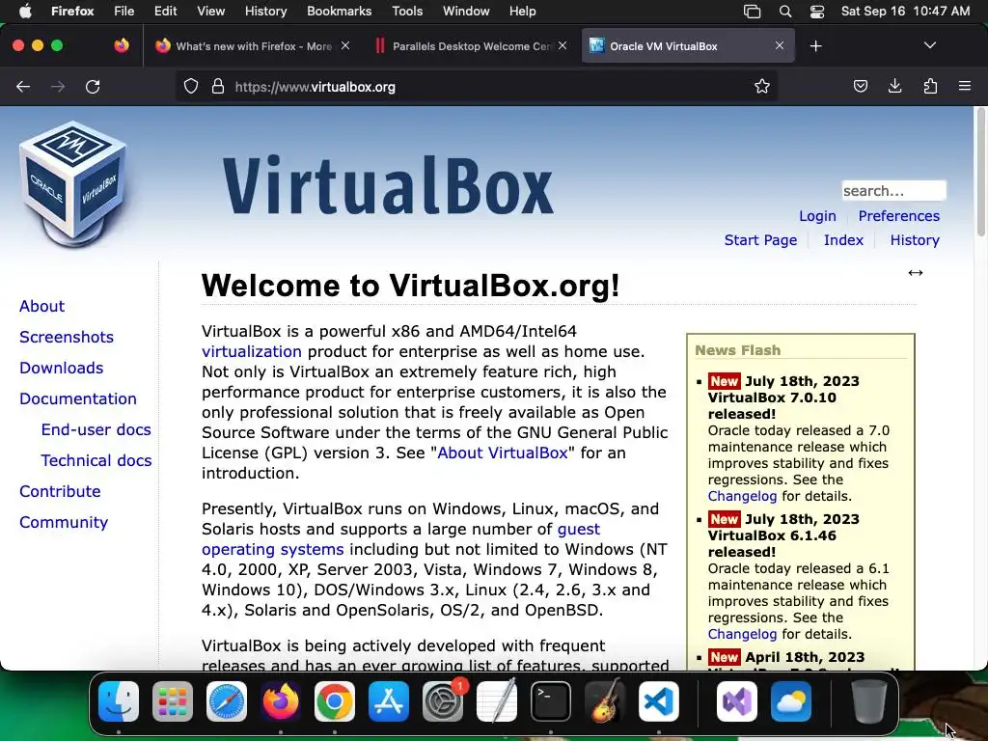Follow the About VirtualBox link
988x741 pixels.
(x=502, y=453)
